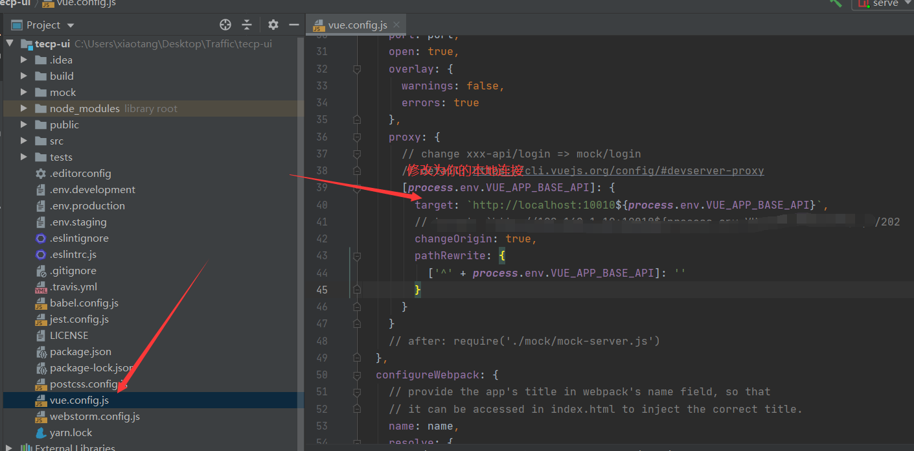Select the .editorconfig file
The image size is (914, 451).
[x=80, y=173]
